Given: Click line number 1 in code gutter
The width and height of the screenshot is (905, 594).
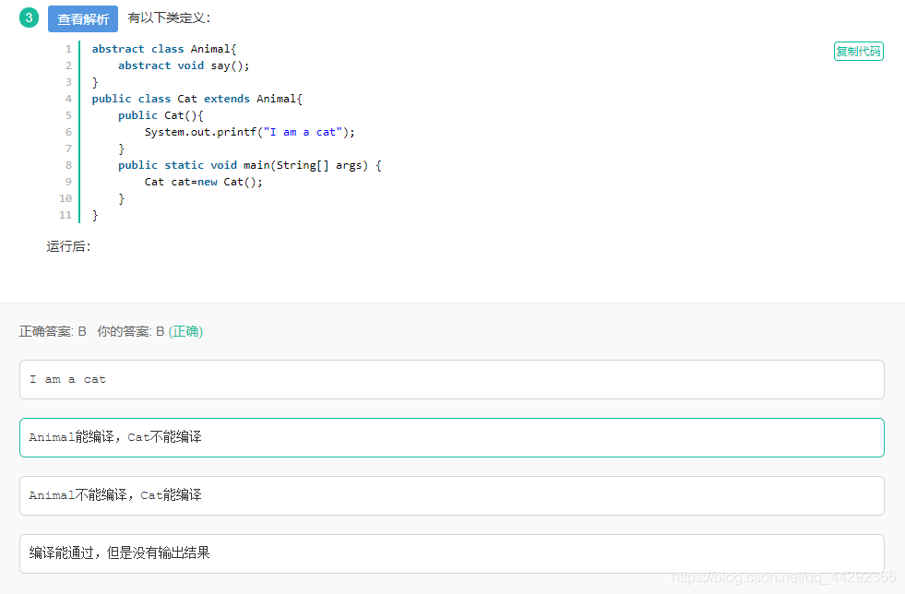Looking at the screenshot, I should [68, 49].
